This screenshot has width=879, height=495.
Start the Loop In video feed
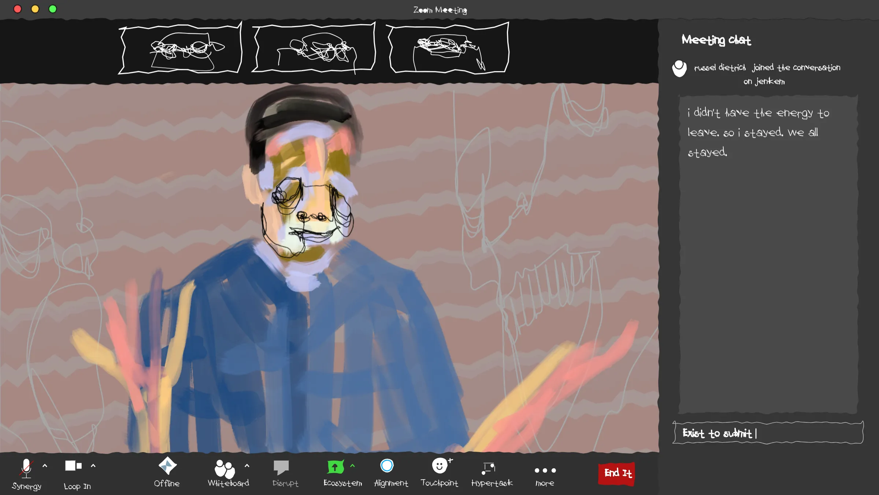click(73, 466)
